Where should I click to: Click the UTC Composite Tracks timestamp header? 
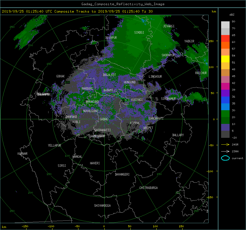(x=77, y=11)
